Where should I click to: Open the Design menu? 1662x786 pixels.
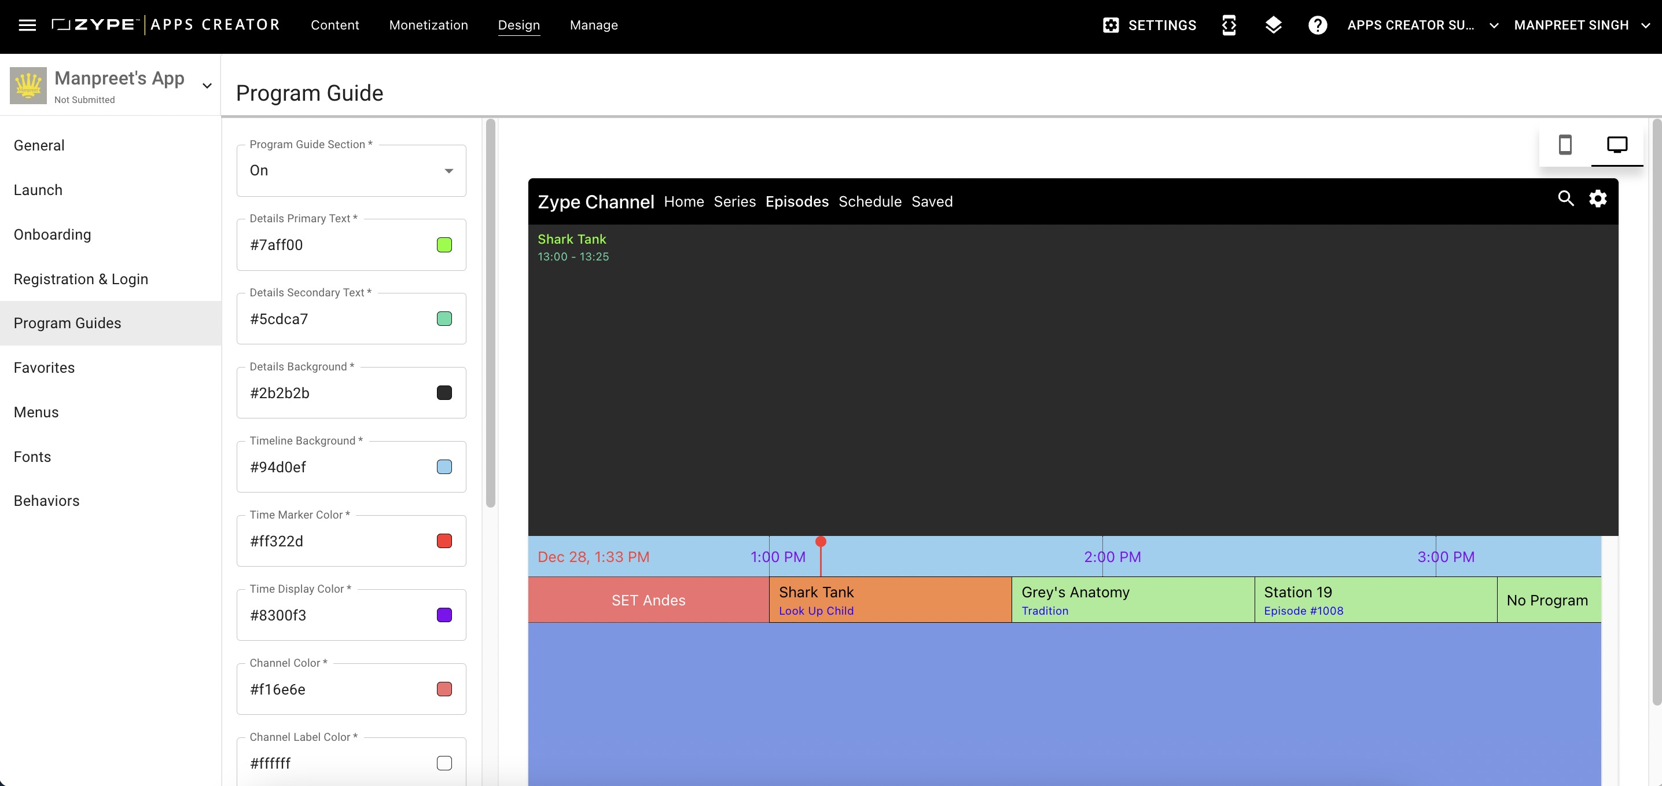click(519, 25)
